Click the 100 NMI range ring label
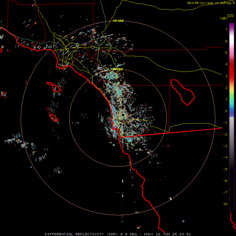The image size is (236, 236). [x=118, y=21]
